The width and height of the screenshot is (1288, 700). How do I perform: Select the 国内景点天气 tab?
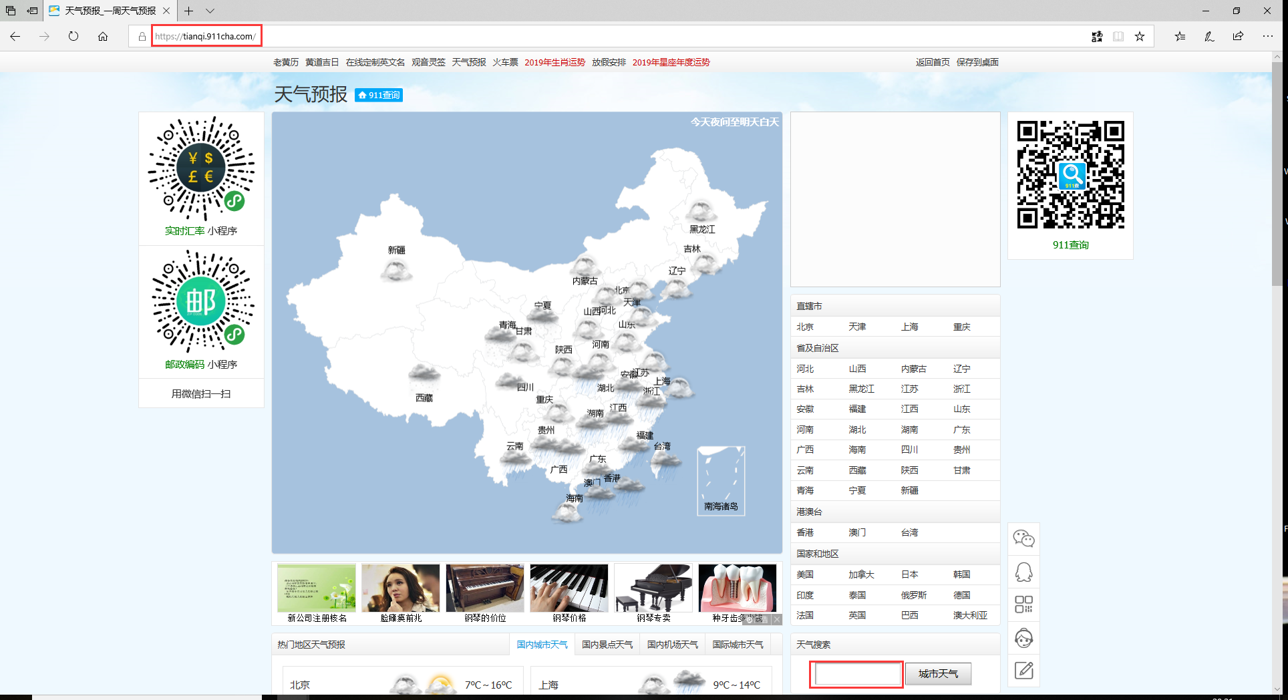(607, 644)
